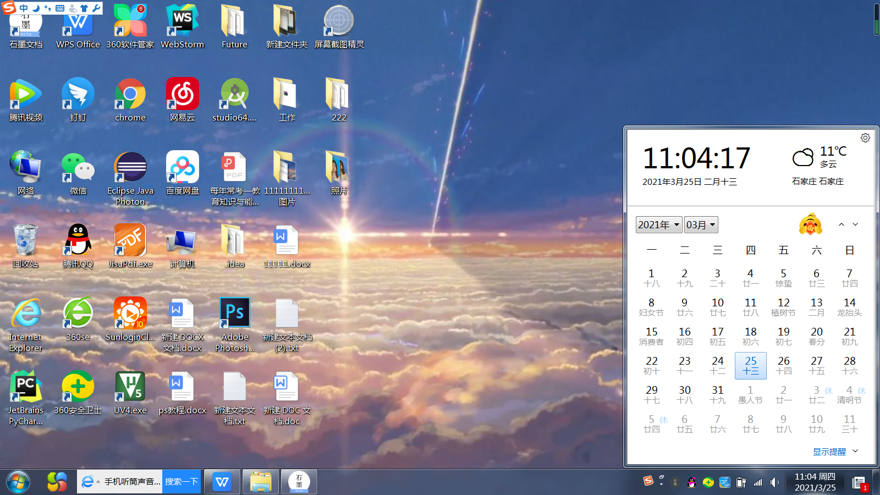Viewport: 880px width, 495px height.
Task: Open the Windows Start menu orb
Action: click(x=18, y=482)
